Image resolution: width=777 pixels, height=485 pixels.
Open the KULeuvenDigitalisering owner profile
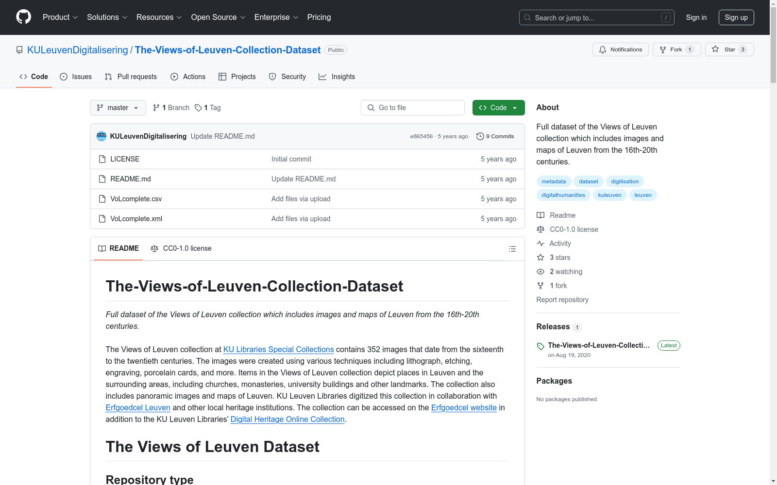[x=78, y=50]
